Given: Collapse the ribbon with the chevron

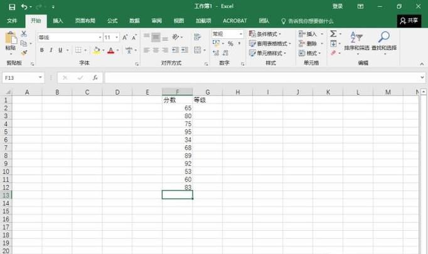Looking at the screenshot, I should point(422,63).
